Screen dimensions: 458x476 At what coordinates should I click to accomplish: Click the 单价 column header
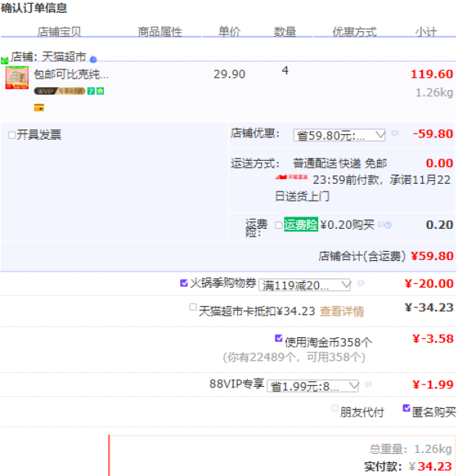pos(229,31)
